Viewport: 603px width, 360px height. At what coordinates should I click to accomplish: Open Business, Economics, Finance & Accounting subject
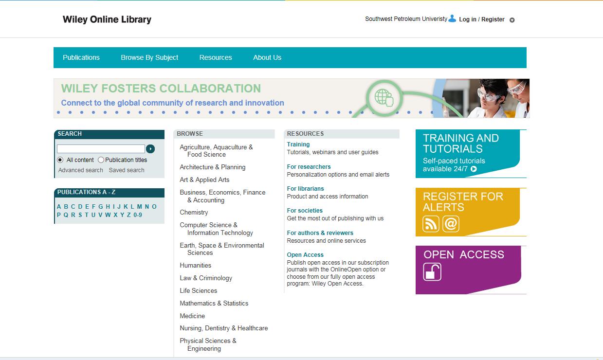coord(222,196)
